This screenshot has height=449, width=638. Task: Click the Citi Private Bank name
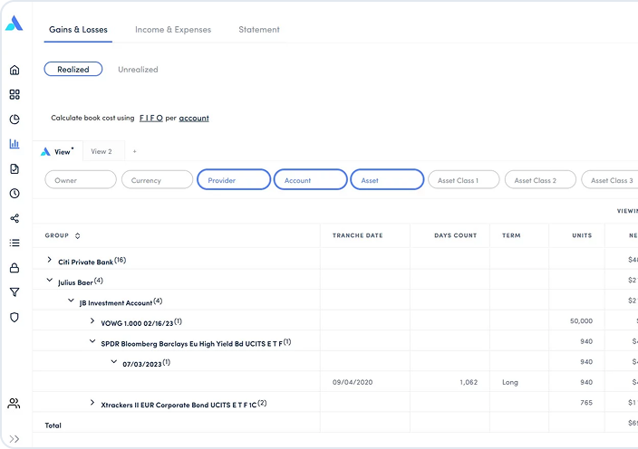(x=85, y=263)
